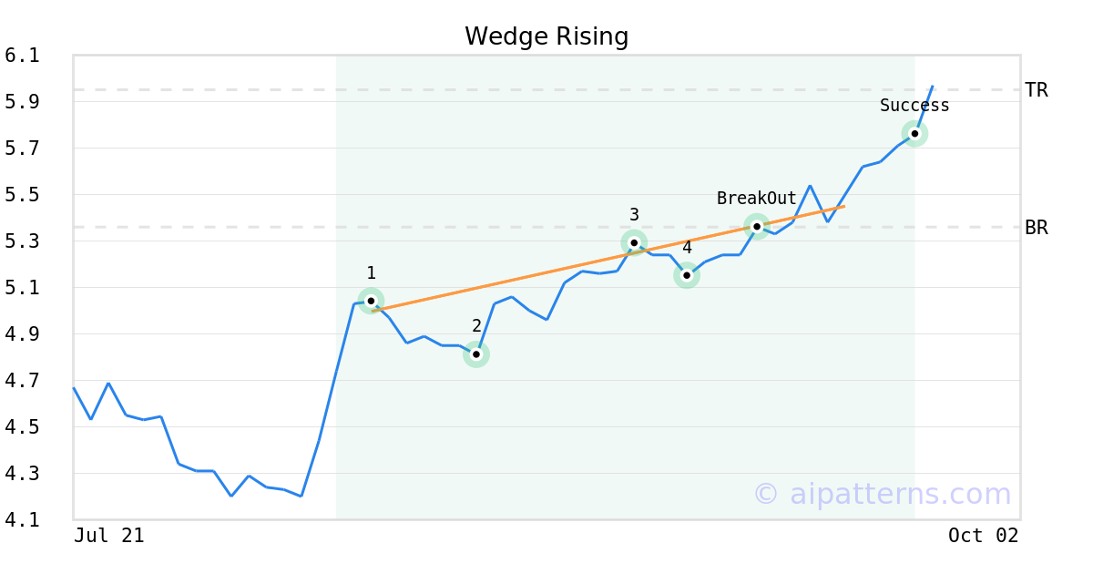Select pivot point marker 4
The height and width of the screenshot is (574, 1093).
coord(687,275)
